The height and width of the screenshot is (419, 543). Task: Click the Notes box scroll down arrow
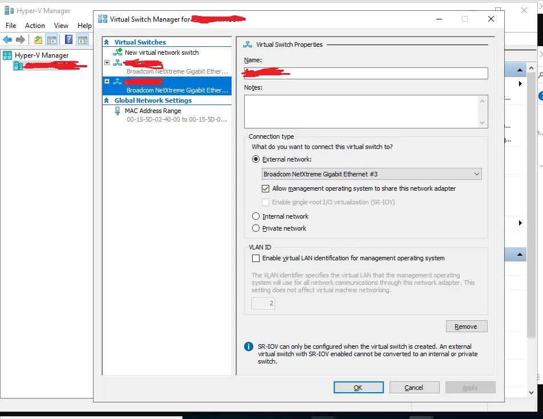(x=482, y=122)
